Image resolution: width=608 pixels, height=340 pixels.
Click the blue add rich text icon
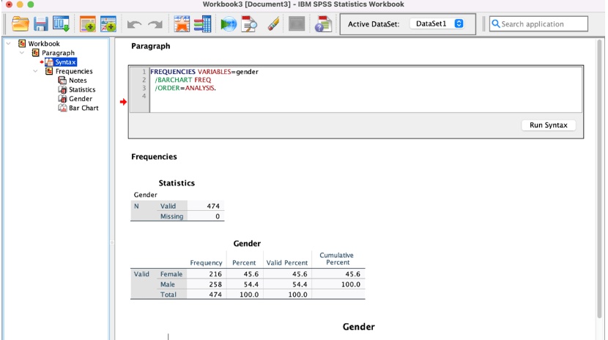[x=108, y=24]
